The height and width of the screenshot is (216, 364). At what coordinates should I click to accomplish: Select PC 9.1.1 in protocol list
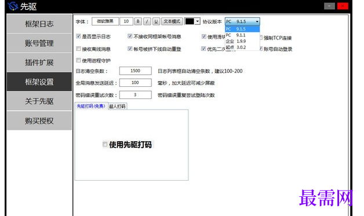pos(242,35)
